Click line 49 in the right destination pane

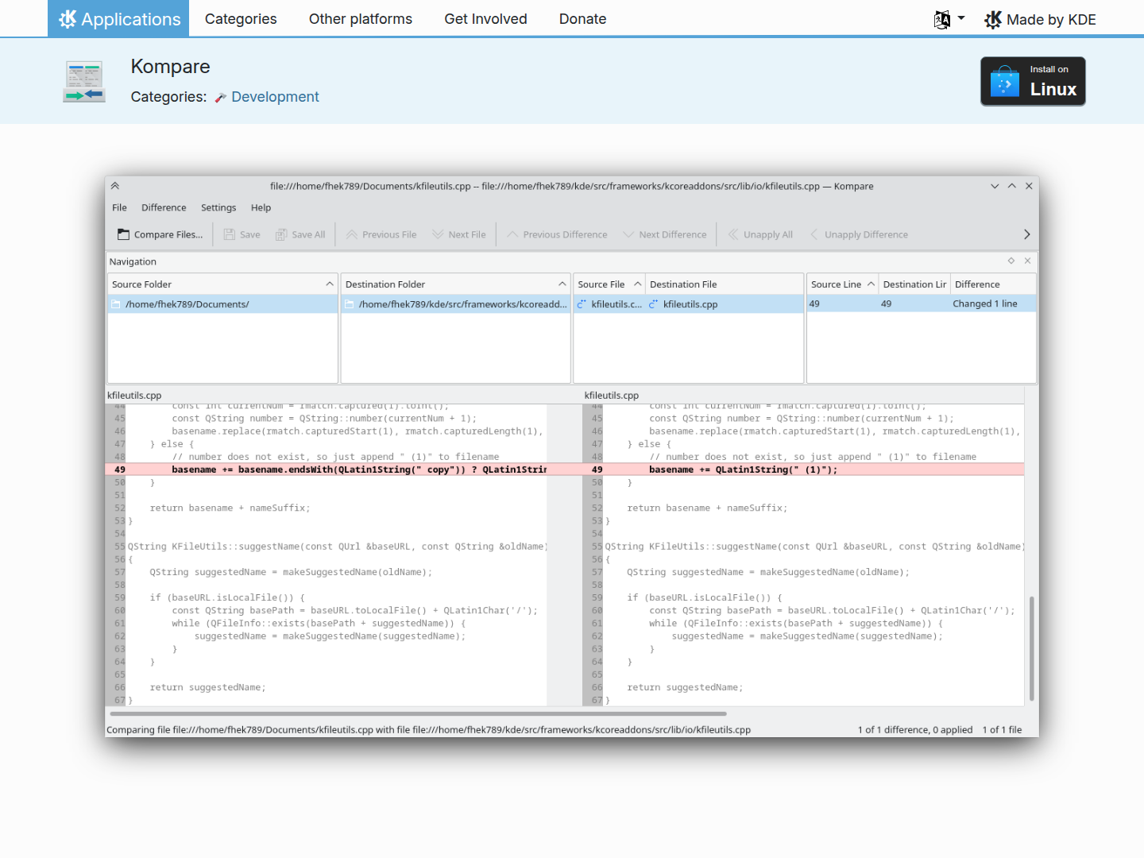[x=803, y=470]
